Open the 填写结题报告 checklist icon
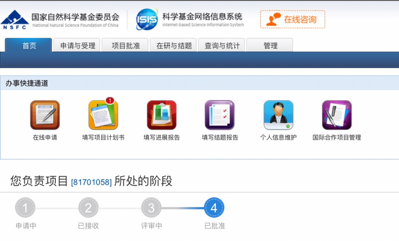 [x=220, y=115]
